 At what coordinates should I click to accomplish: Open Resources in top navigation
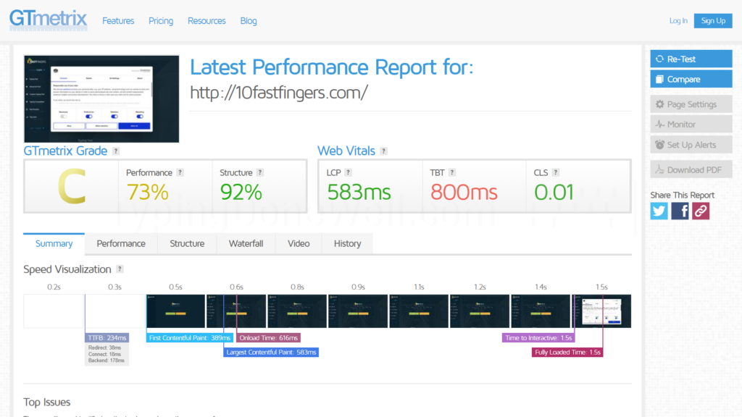coord(207,21)
